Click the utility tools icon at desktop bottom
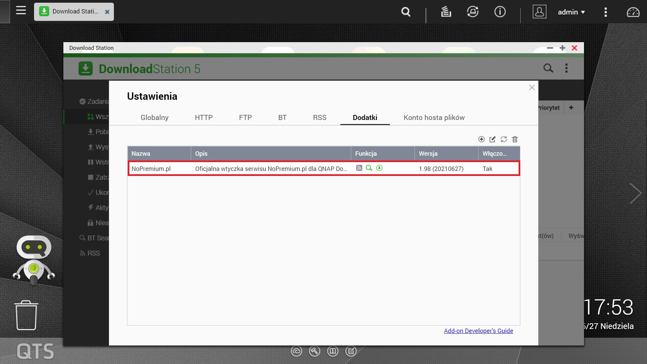This screenshot has height=364, width=647. click(x=314, y=352)
